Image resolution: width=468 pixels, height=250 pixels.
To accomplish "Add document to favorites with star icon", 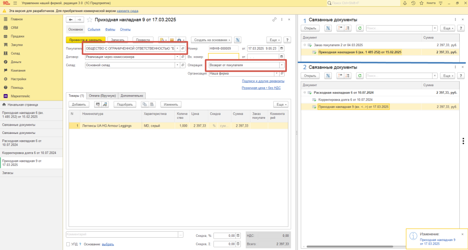I will [89, 20].
